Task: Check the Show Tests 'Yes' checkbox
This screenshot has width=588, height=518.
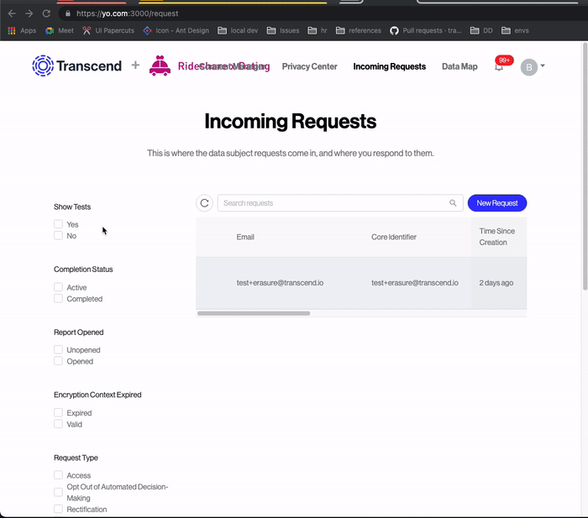Action: [59, 224]
